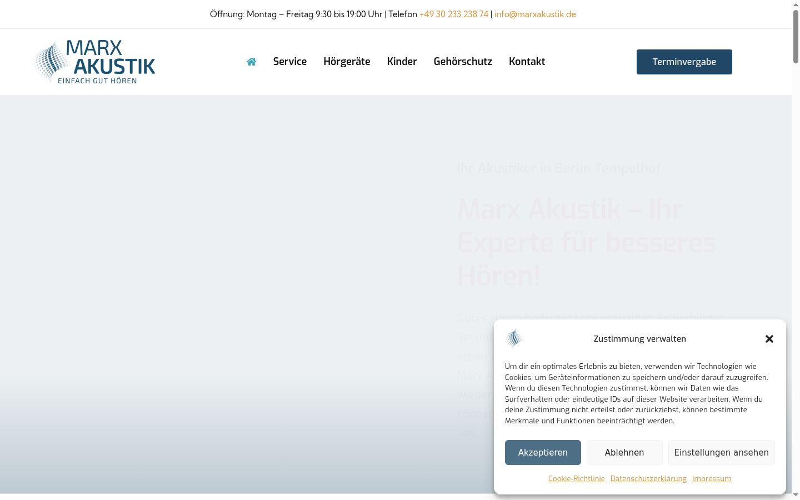Open the Service menu
Image resolution: width=800 pixels, height=500 pixels.
click(290, 62)
